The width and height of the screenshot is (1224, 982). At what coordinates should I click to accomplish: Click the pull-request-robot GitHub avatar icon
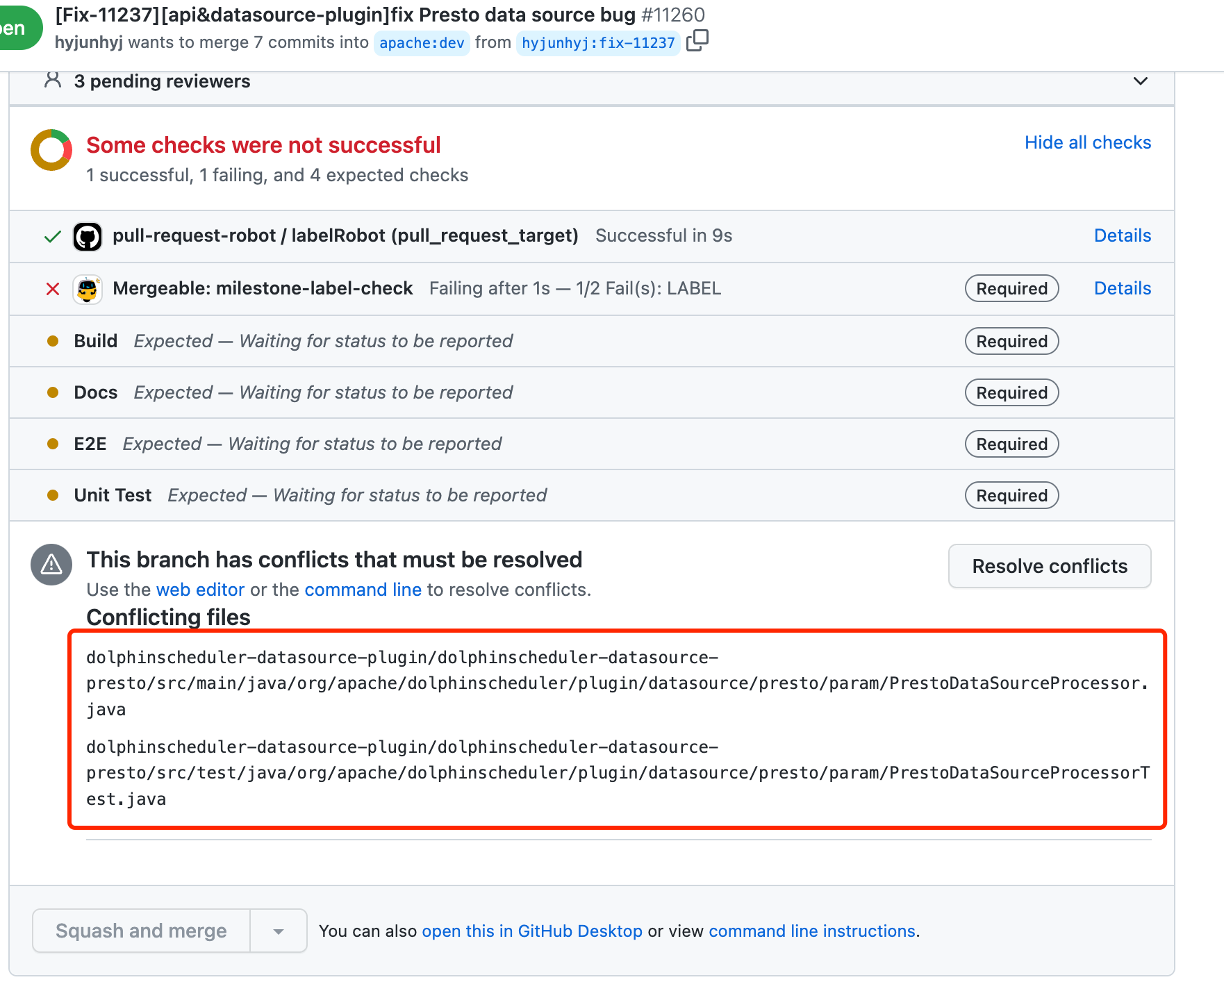point(88,236)
